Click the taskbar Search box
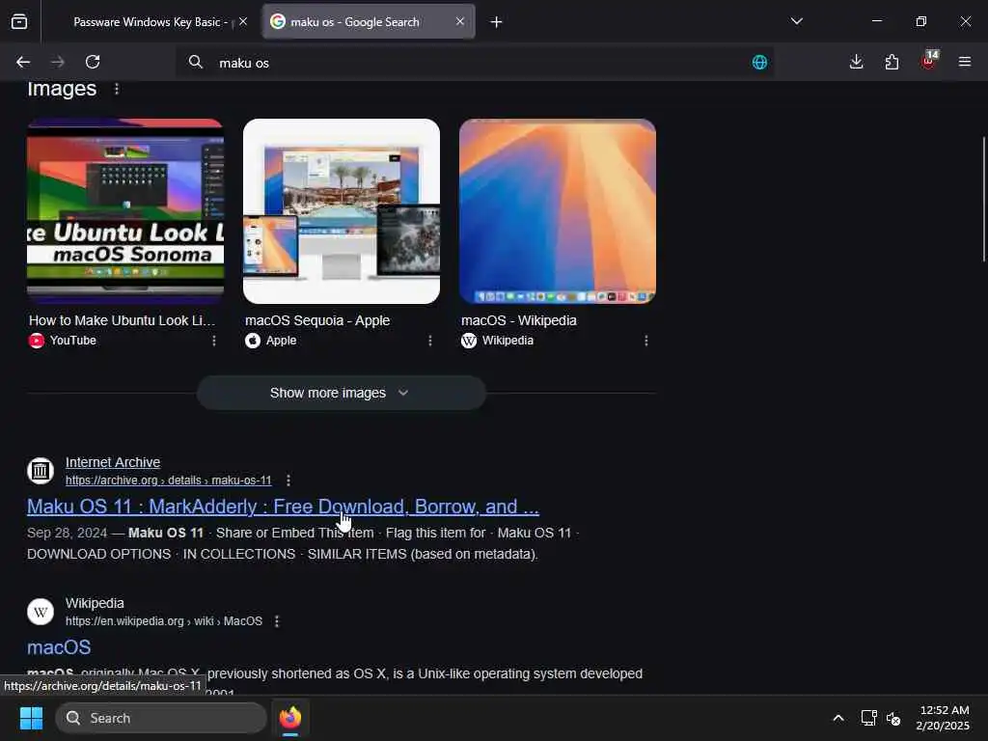Viewport: 988px width, 741px height. click(x=161, y=718)
